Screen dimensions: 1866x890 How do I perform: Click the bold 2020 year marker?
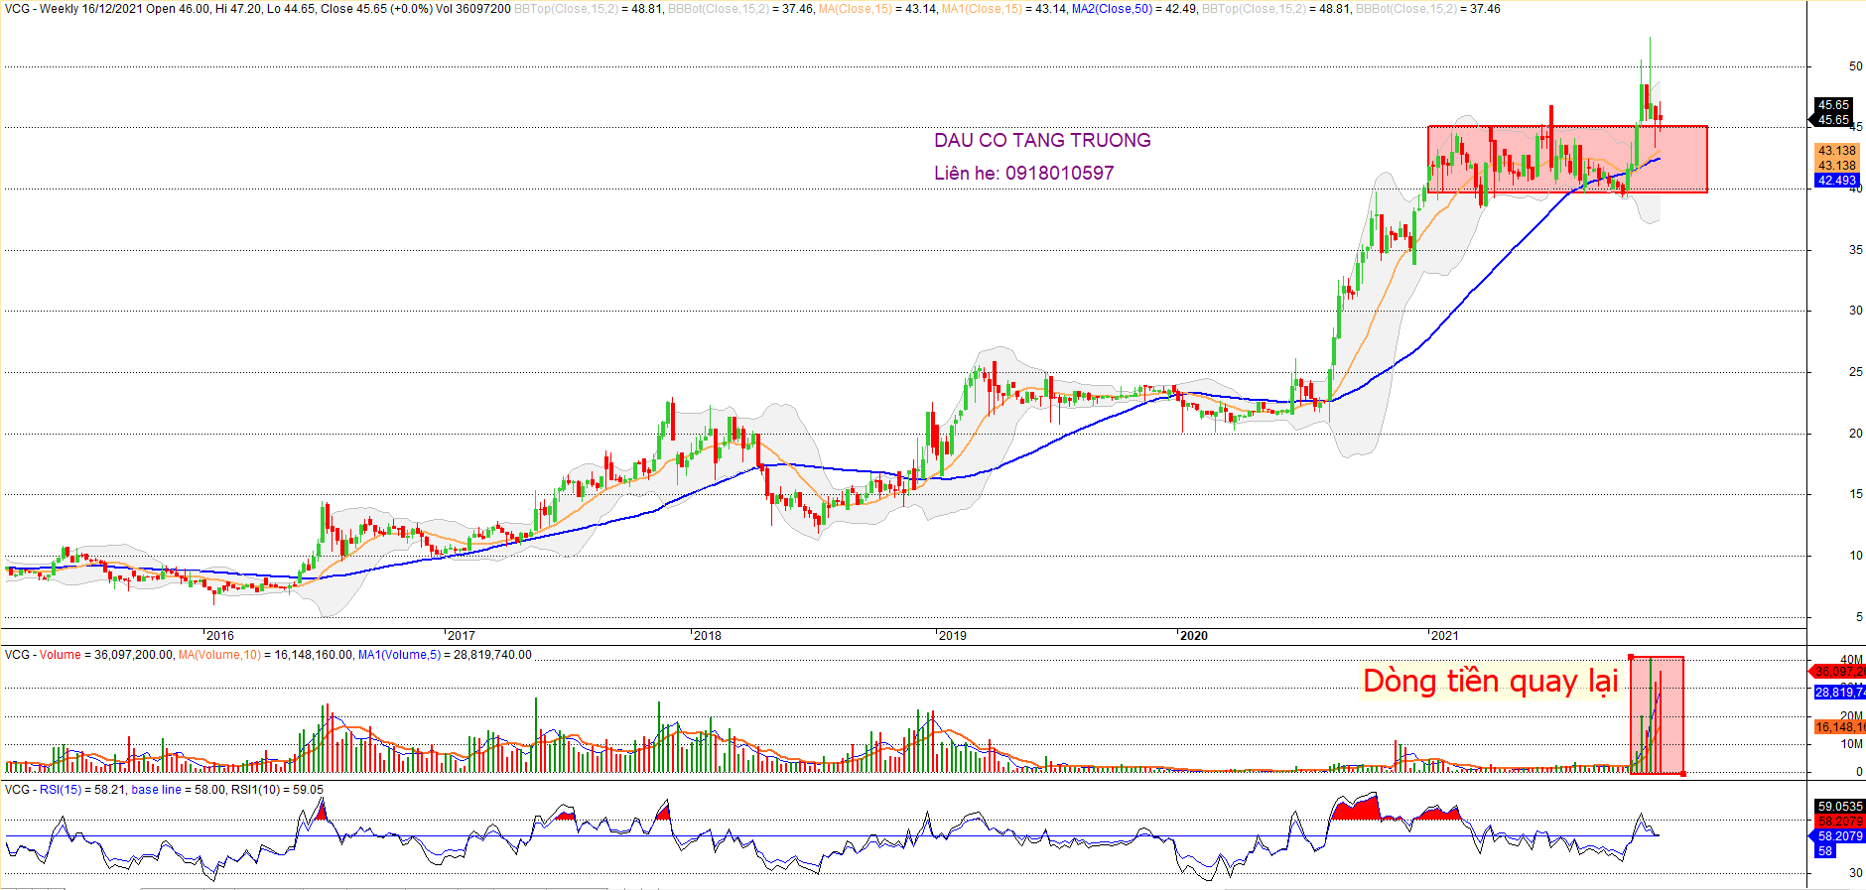(x=1193, y=636)
